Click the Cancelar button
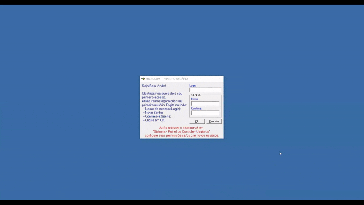Viewport: 364px width, 205px height. coord(214,121)
